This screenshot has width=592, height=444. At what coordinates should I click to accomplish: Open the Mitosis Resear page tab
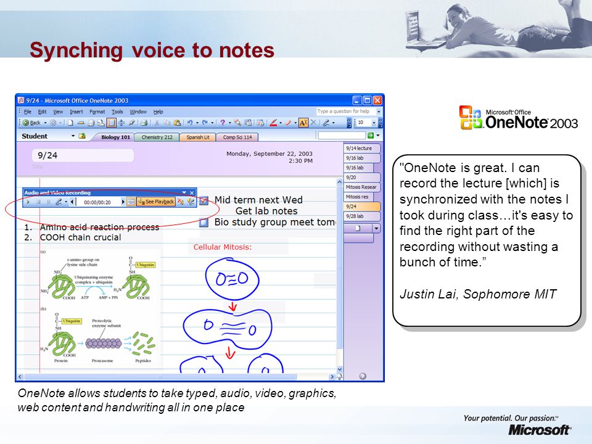[x=362, y=187]
